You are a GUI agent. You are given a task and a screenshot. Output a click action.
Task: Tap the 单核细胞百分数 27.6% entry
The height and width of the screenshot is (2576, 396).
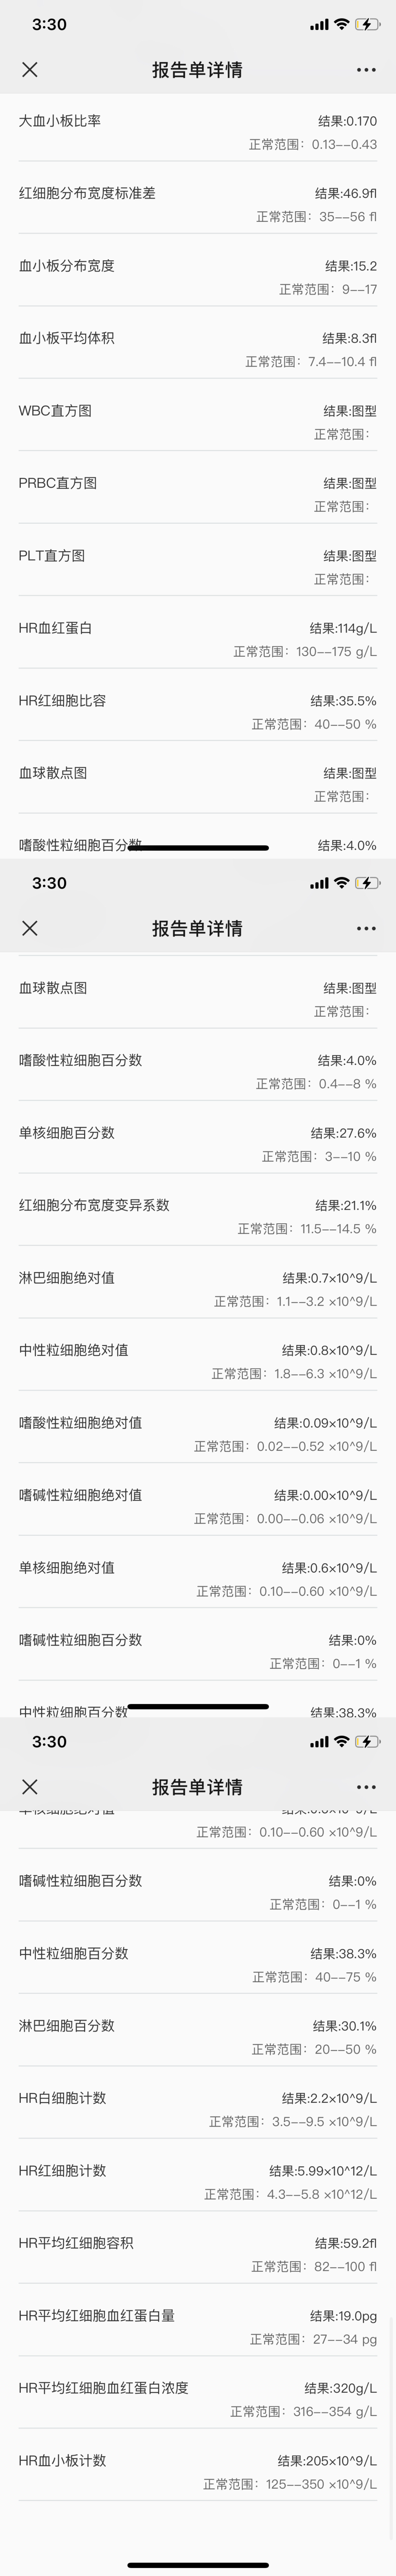pyautogui.click(x=197, y=1144)
